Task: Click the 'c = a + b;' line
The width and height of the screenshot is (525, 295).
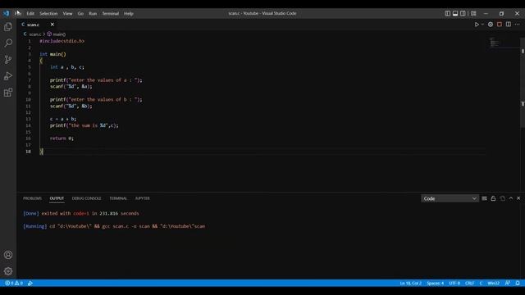Action: coord(63,119)
